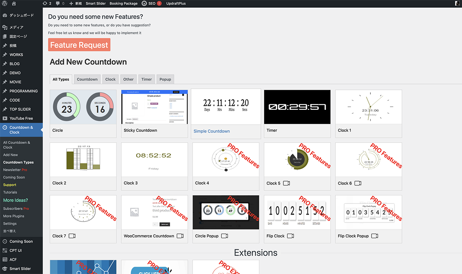Select the Circle countdown thumbnail
462x274 pixels.
click(x=83, y=107)
